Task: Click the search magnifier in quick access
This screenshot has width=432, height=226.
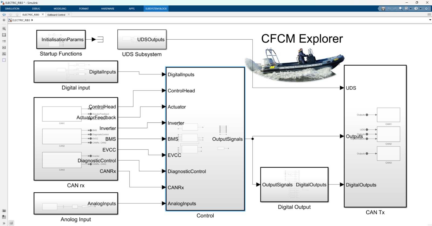Action: pos(401,9)
